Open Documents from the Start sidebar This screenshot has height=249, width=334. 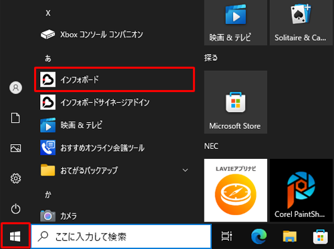point(15,117)
